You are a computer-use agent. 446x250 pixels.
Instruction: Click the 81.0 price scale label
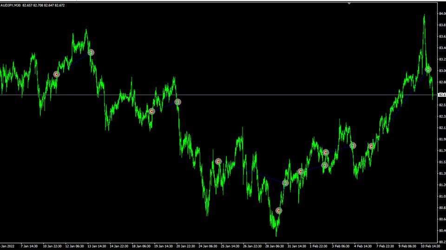pyautogui.click(x=442, y=196)
